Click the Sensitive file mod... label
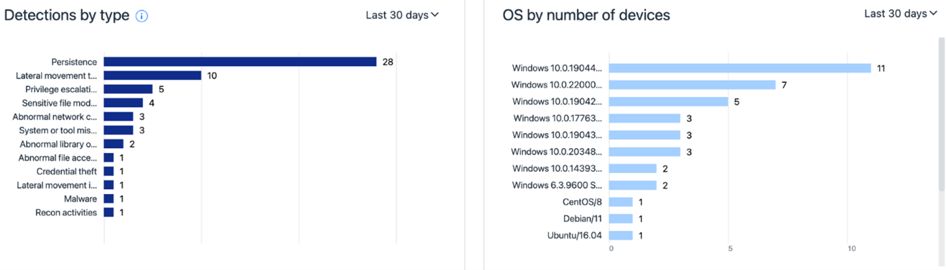The width and height of the screenshot is (946, 270). pyautogui.click(x=60, y=103)
